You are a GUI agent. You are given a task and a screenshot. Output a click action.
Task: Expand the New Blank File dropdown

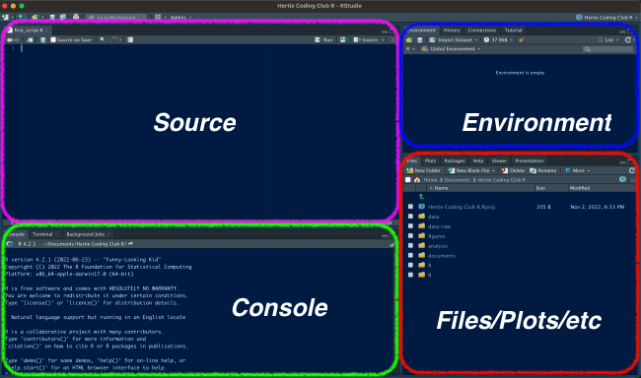pyautogui.click(x=494, y=170)
